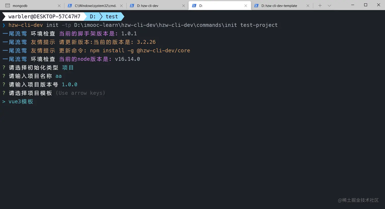Click the PowerShell icon on the hzw-cli-dev-template tab
Viewport: 385px width, 209px height.
256,6
